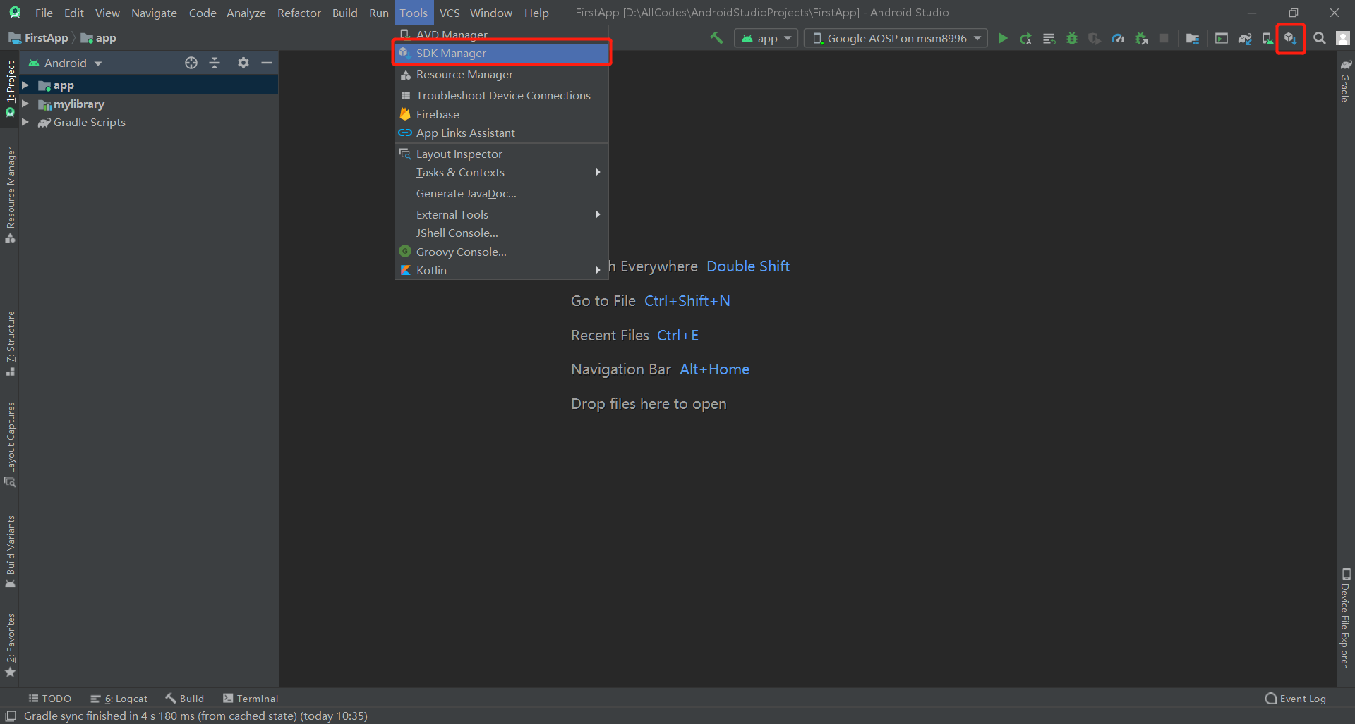Open JShell Console... entry

click(x=501, y=233)
